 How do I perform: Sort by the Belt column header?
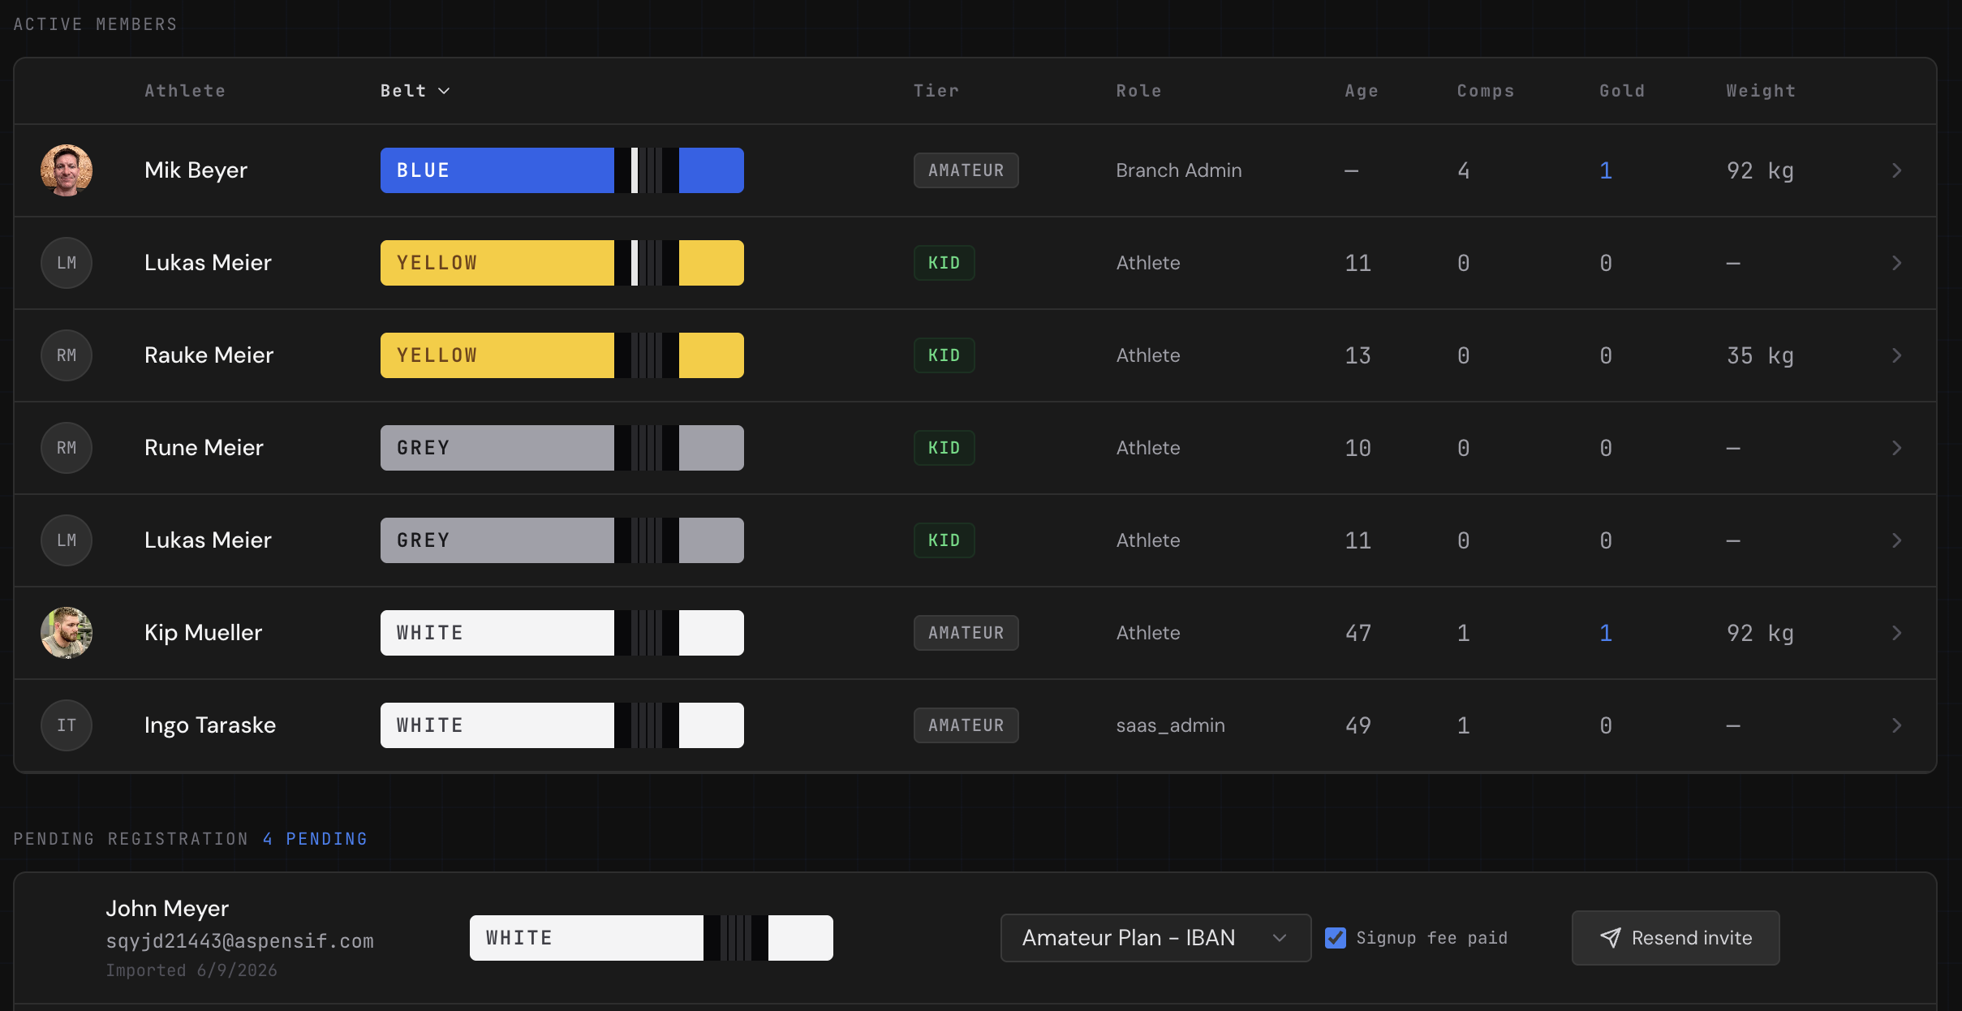click(x=415, y=91)
